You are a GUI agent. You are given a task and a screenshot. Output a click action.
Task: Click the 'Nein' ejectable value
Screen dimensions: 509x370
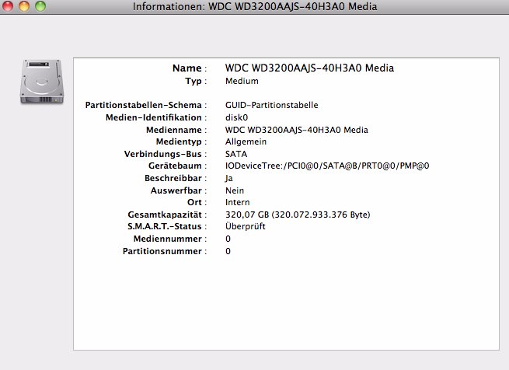tap(235, 190)
